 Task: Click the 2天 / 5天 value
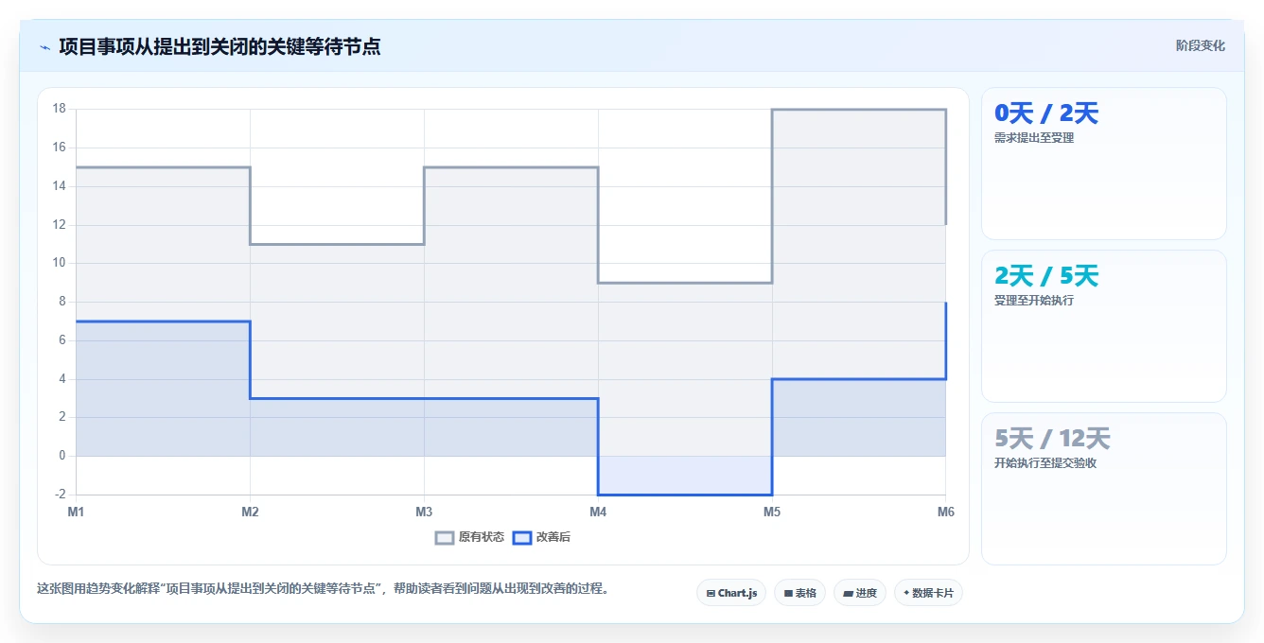[x=1046, y=276]
